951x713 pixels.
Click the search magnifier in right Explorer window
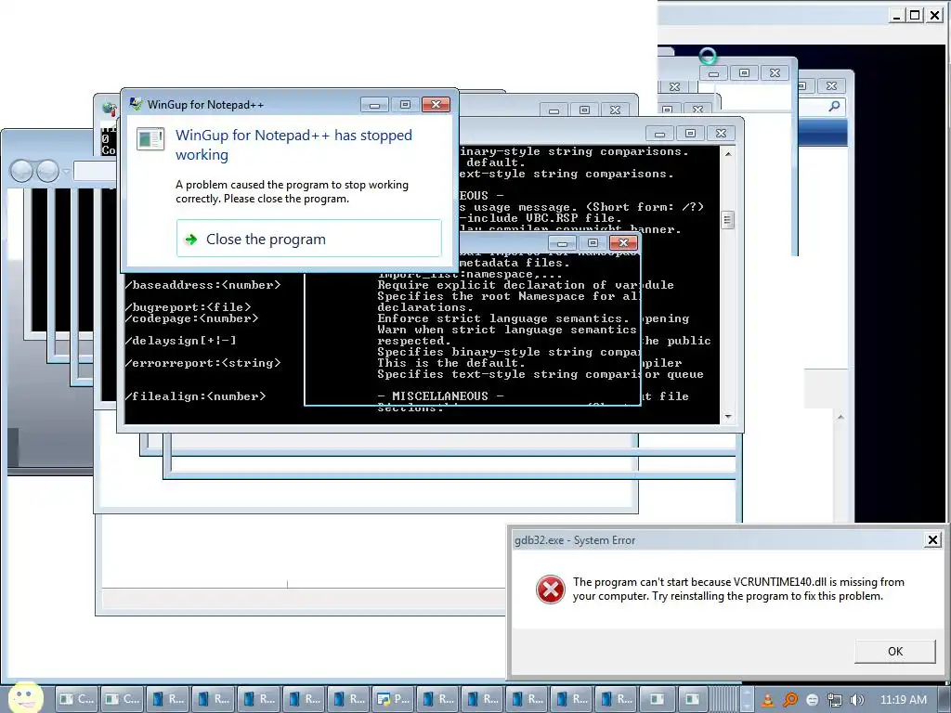(x=835, y=106)
